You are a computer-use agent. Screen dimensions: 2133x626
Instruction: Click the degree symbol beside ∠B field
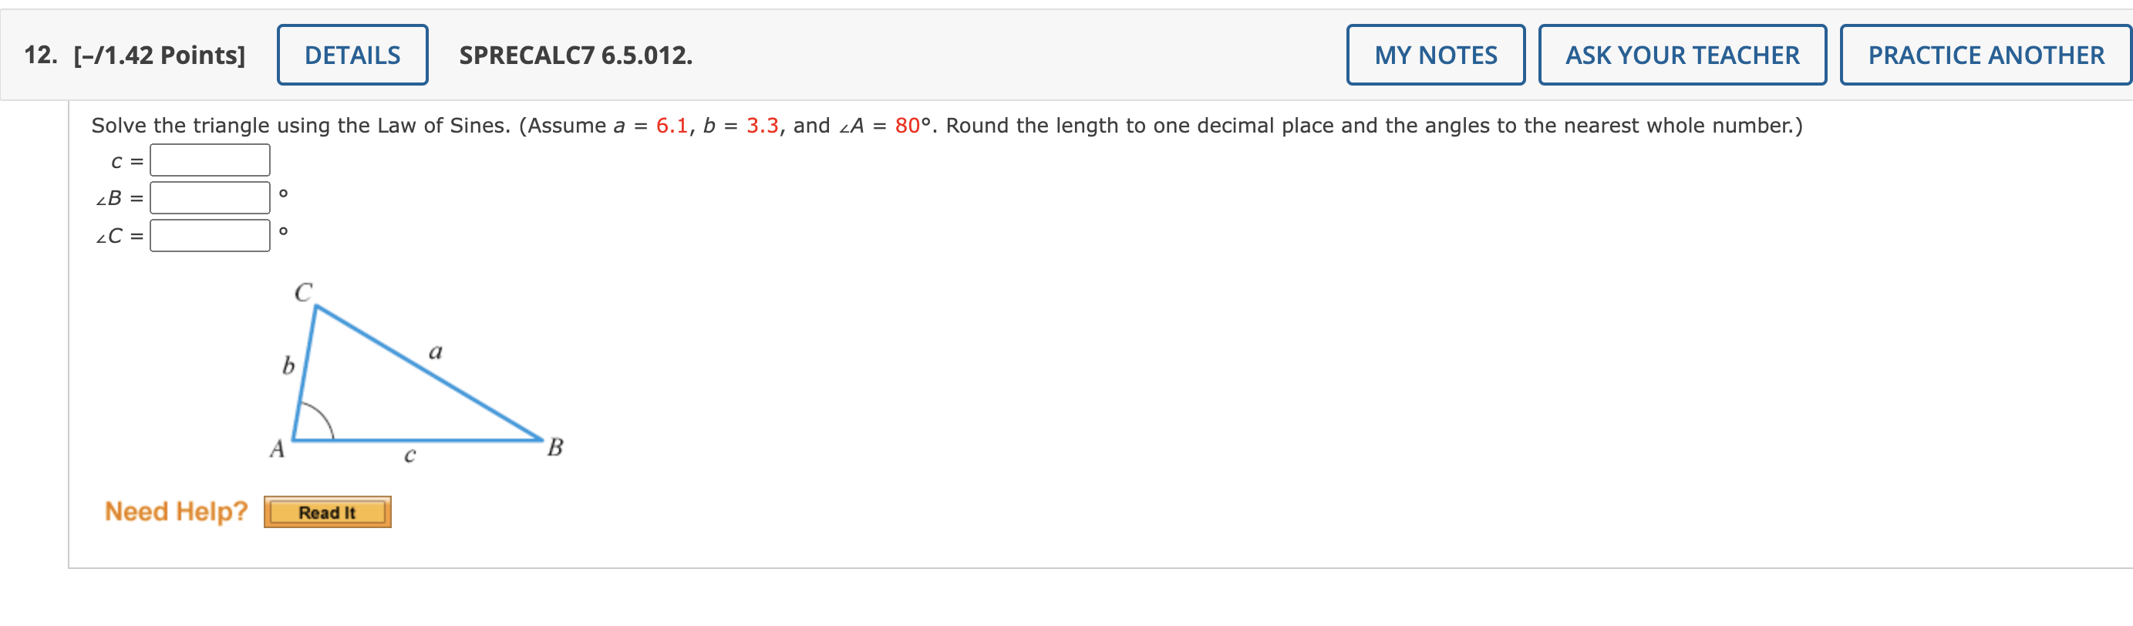[x=282, y=194]
